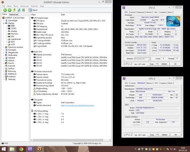The image size is (190, 152).
Task: Click the 'CPU #1' row under Multi CPU
Action: 70,57
